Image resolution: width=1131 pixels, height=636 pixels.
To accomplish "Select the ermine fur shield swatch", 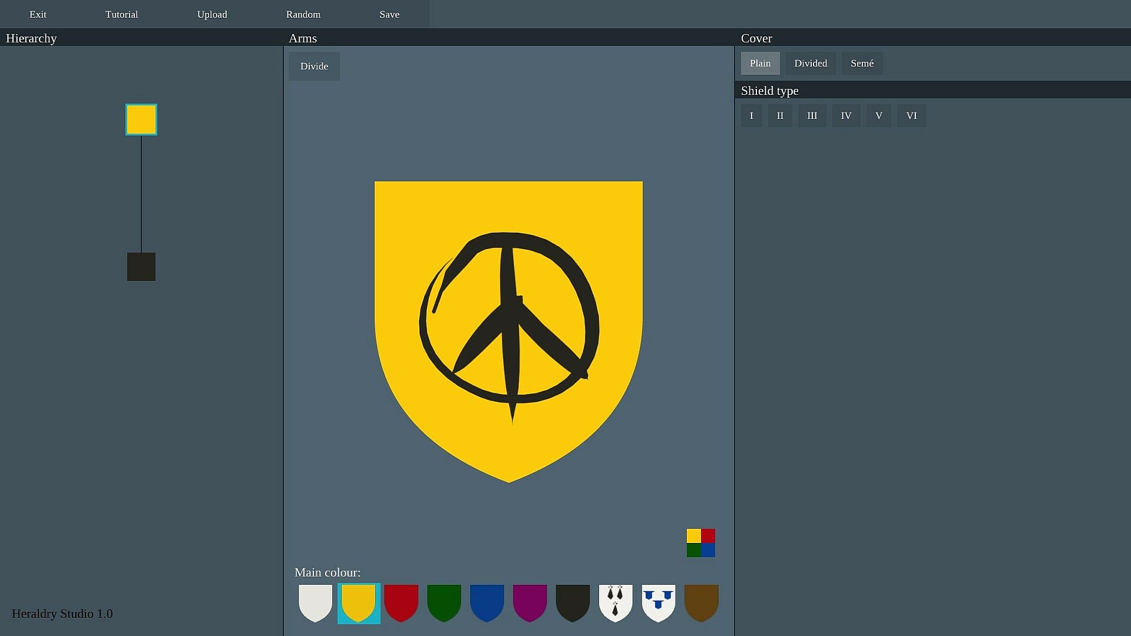I will (616, 602).
